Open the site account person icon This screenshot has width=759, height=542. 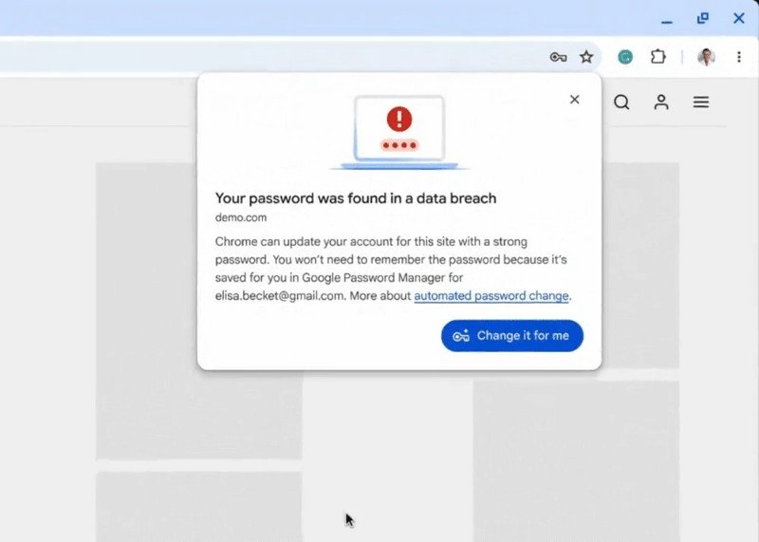(x=661, y=103)
